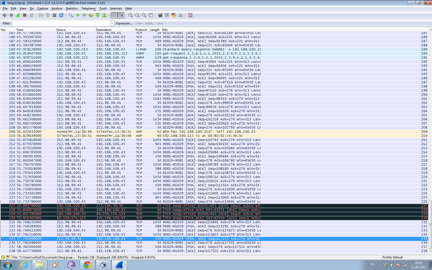
Task: Click Profile: Default in status bar
Action: (392, 257)
